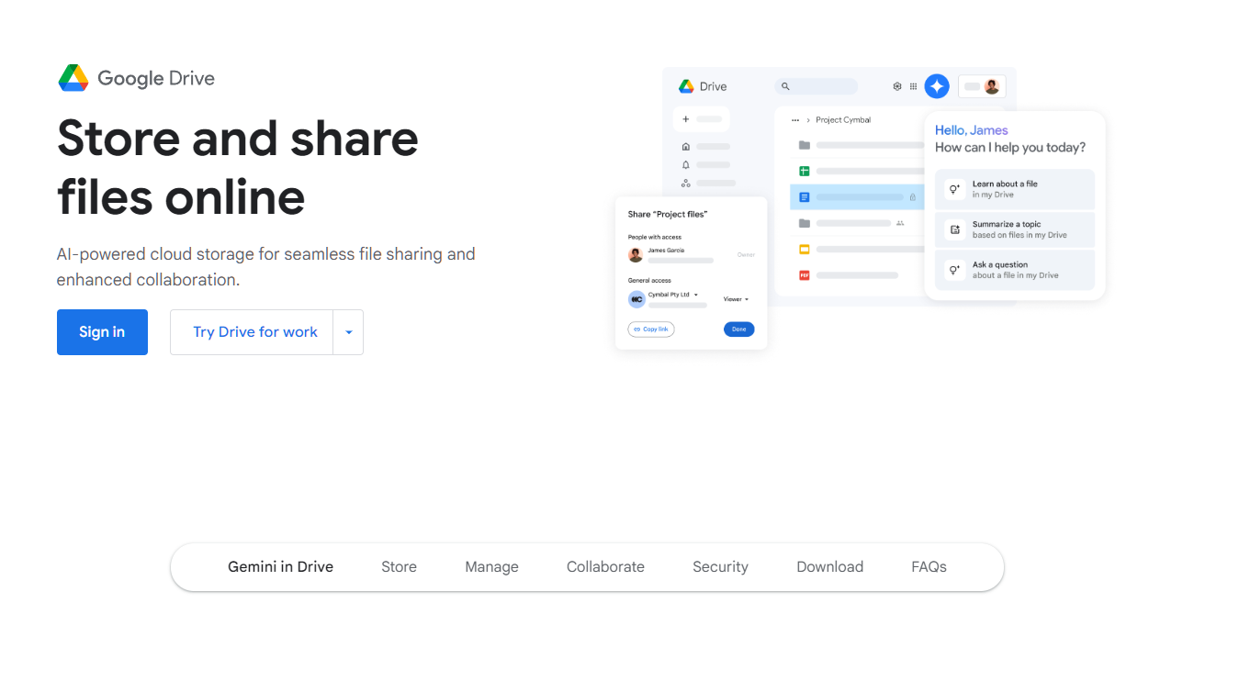Click the settings gear icon in the Drive illustration
Viewport: 1239px width, 681px height.
897,86
